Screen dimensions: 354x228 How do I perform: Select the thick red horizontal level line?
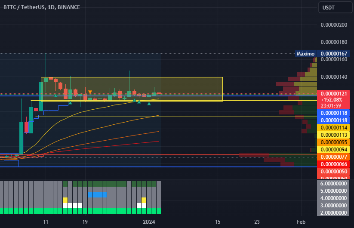158,155
